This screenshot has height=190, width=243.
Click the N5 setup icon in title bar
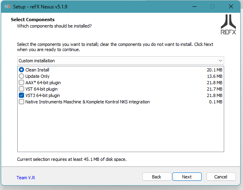click(8, 6)
